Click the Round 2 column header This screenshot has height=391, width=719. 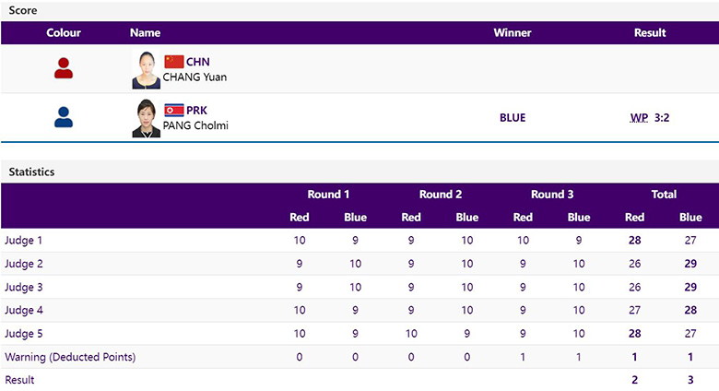441,195
